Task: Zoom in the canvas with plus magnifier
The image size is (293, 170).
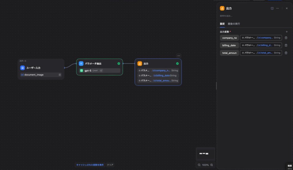Action: tap(212, 165)
